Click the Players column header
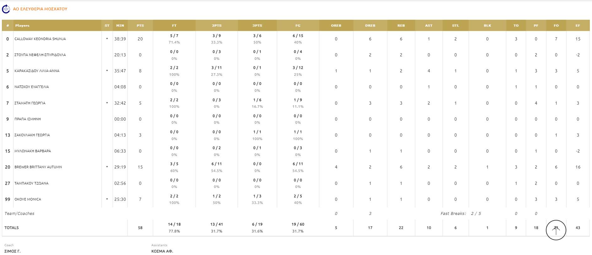The width and height of the screenshot is (592, 255). click(x=22, y=26)
